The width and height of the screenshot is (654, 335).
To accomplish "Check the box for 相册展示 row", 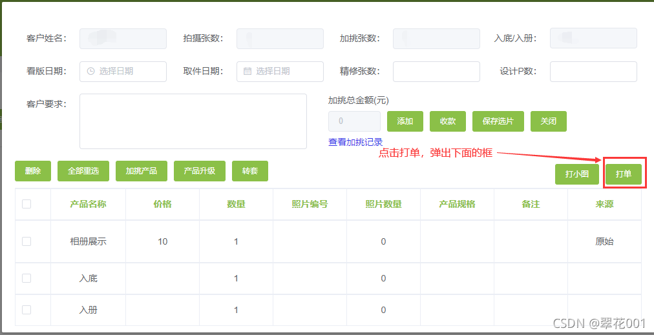I will [26, 241].
